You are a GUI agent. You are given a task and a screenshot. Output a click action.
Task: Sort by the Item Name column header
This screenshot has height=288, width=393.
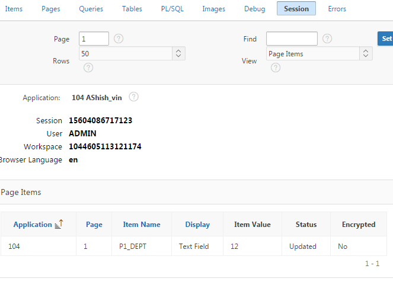point(142,225)
